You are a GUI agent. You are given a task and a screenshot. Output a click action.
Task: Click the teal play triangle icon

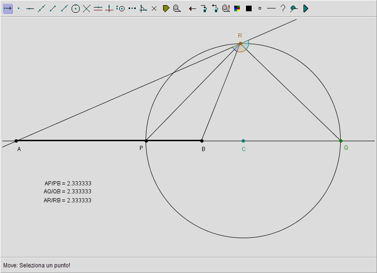tap(305, 8)
